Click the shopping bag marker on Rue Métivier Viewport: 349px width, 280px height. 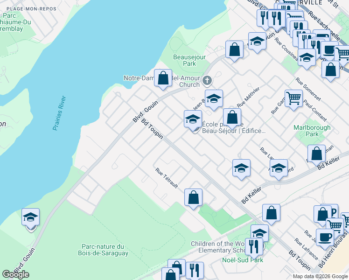tap(232, 118)
